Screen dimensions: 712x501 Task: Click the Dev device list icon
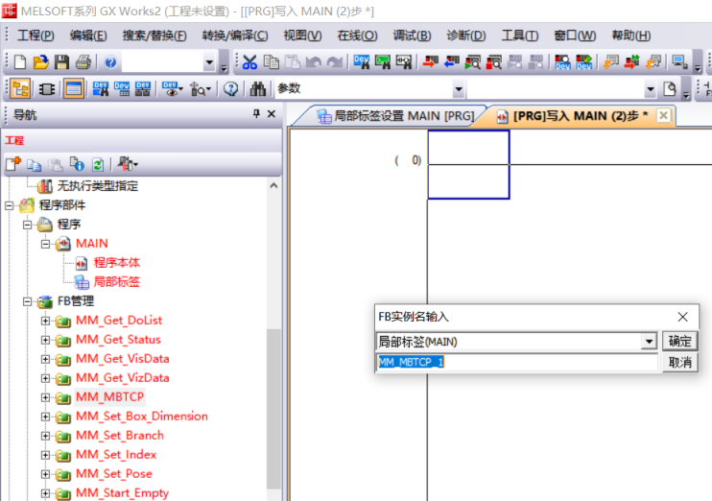tap(122, 88)
